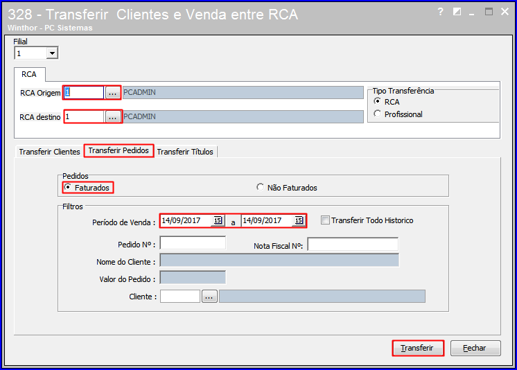Click the Valor do Pedido field
The image size is (517, 370).
[193, 278]
